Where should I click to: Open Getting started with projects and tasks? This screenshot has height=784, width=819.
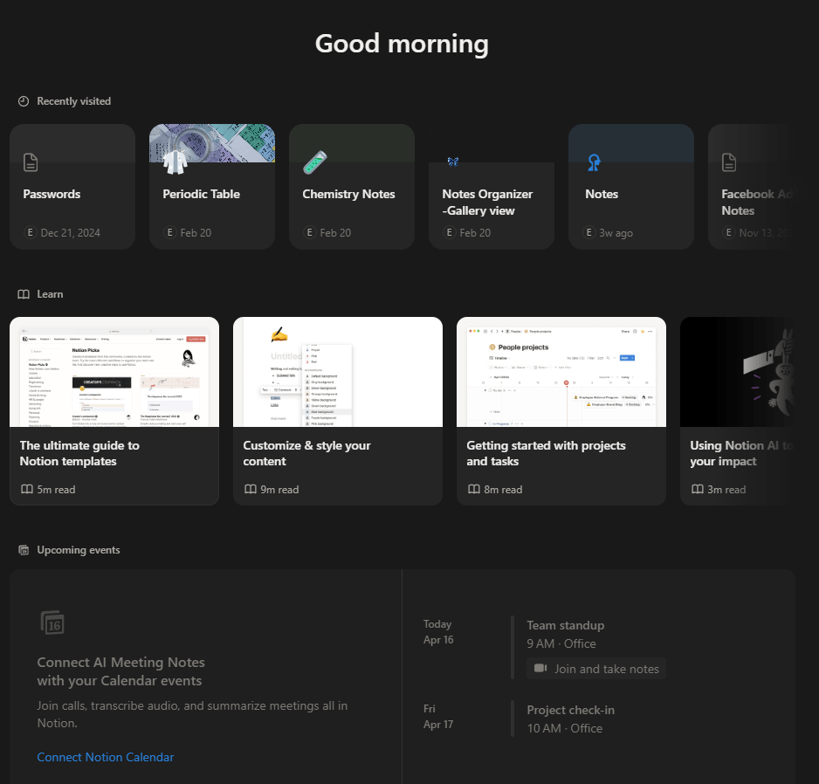click(561, 410)
